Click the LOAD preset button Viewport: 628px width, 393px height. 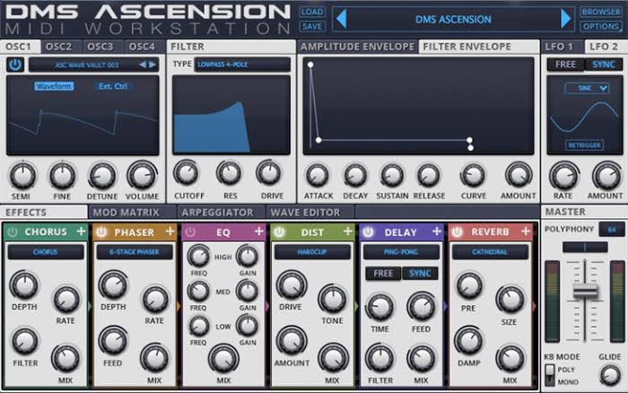tap(312, 12)
